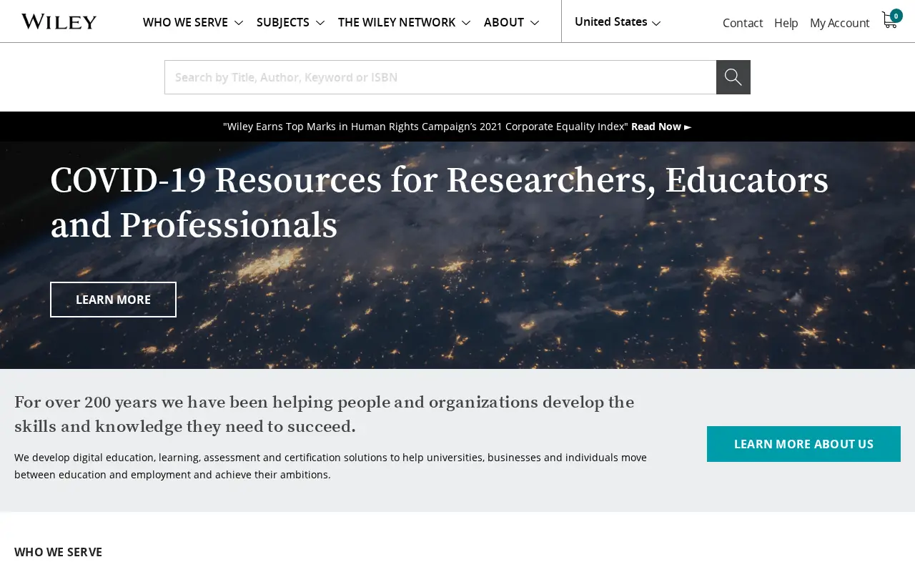Open the shopping cart icon

coord(891,19)
